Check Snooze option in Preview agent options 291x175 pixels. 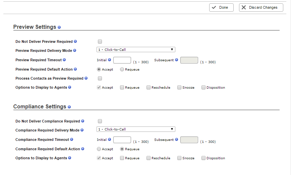coord(179,87)
